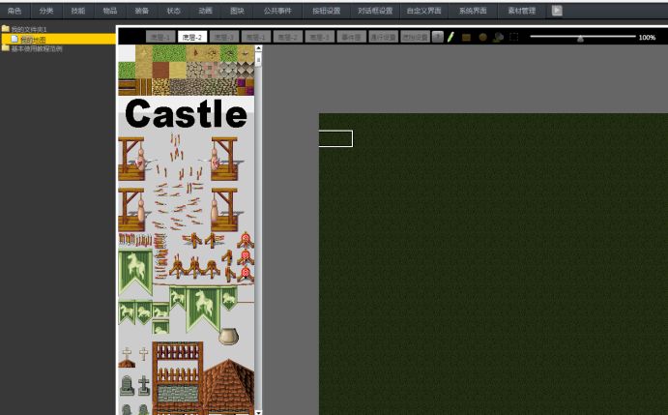Screen dimensions: 668x415
Task: Pick the brown shingled roof tile
Action: pyautogui.click(x=229, y=386)
